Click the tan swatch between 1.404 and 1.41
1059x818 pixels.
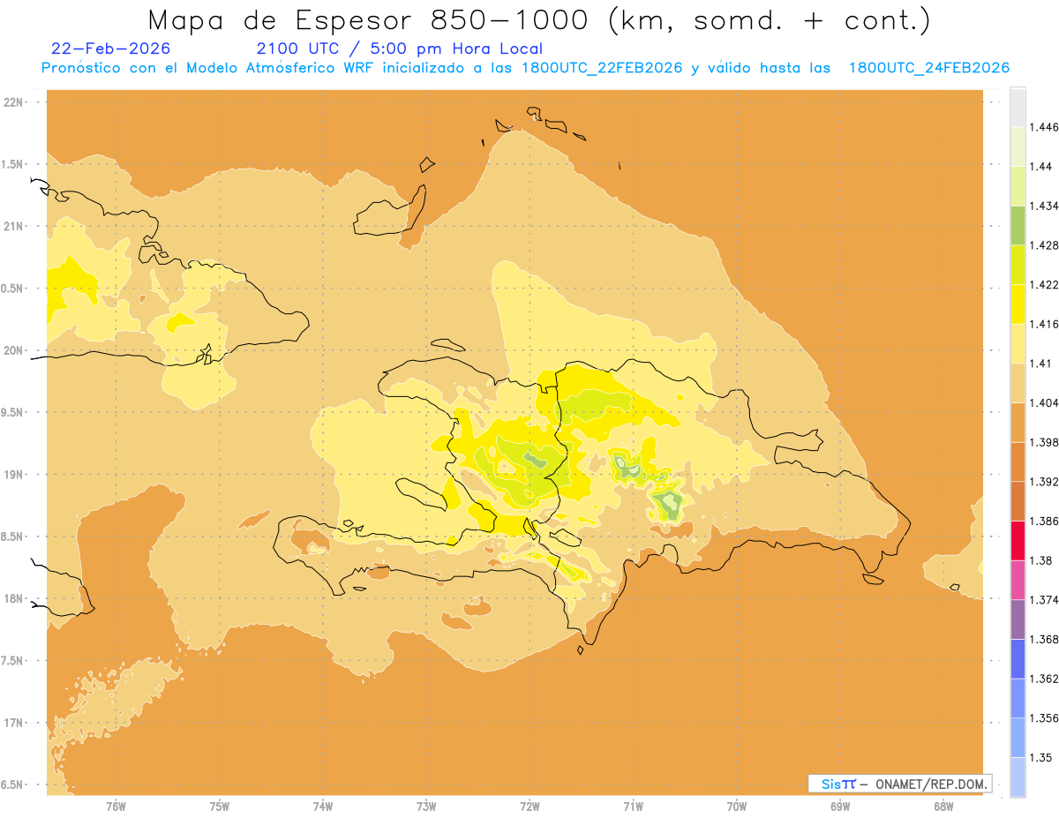pyautogui.click(x=1018, y=383)
